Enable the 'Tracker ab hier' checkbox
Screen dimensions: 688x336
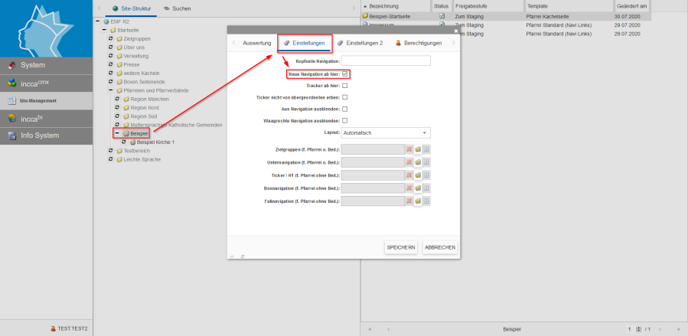pyautogui.click(x=345, y=86)
